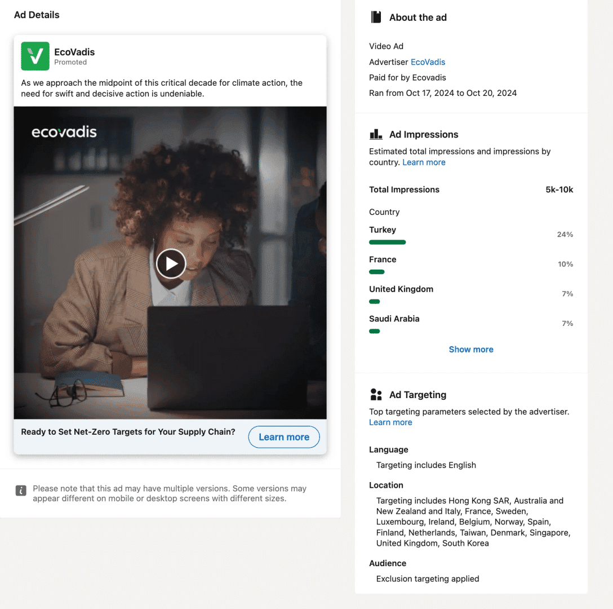Click the ad intro text about climate action
The image size is (613, 609).
click(162, 88)
